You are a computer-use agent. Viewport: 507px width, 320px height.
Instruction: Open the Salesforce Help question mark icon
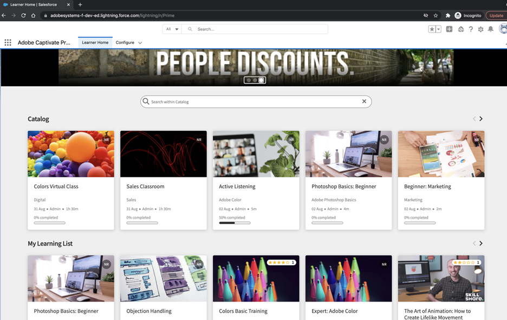[x=471, y=29]
